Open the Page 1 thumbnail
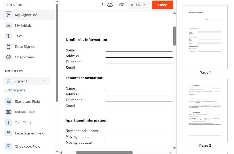 coord(205,37)
